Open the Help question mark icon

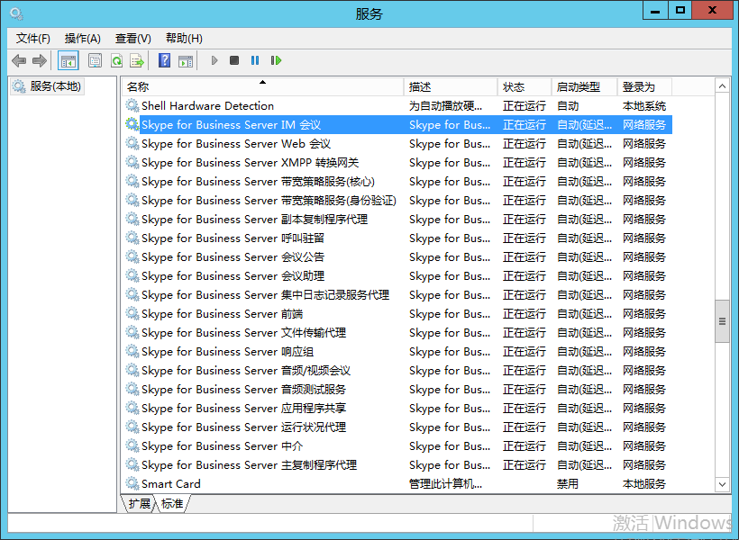[165, 60]
